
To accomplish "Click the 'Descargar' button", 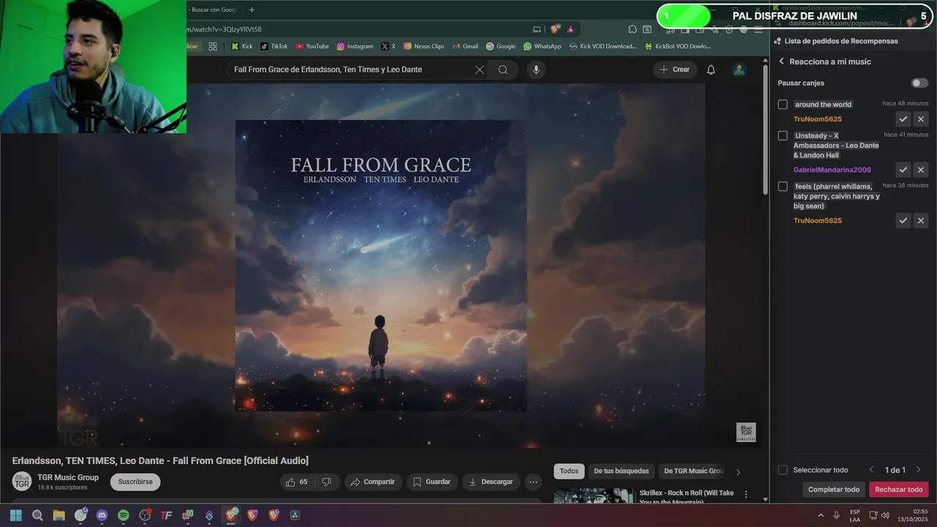I will click(491, 482).
